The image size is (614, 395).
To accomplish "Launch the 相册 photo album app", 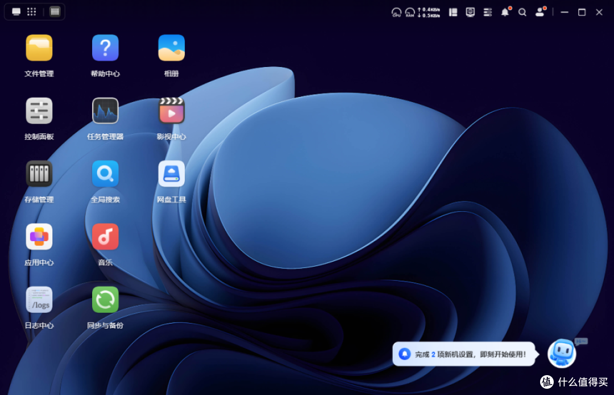I will pos(171,48).
